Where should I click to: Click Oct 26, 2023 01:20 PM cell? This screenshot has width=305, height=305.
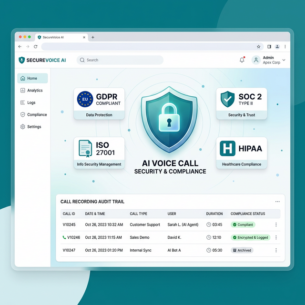[104, 250]
